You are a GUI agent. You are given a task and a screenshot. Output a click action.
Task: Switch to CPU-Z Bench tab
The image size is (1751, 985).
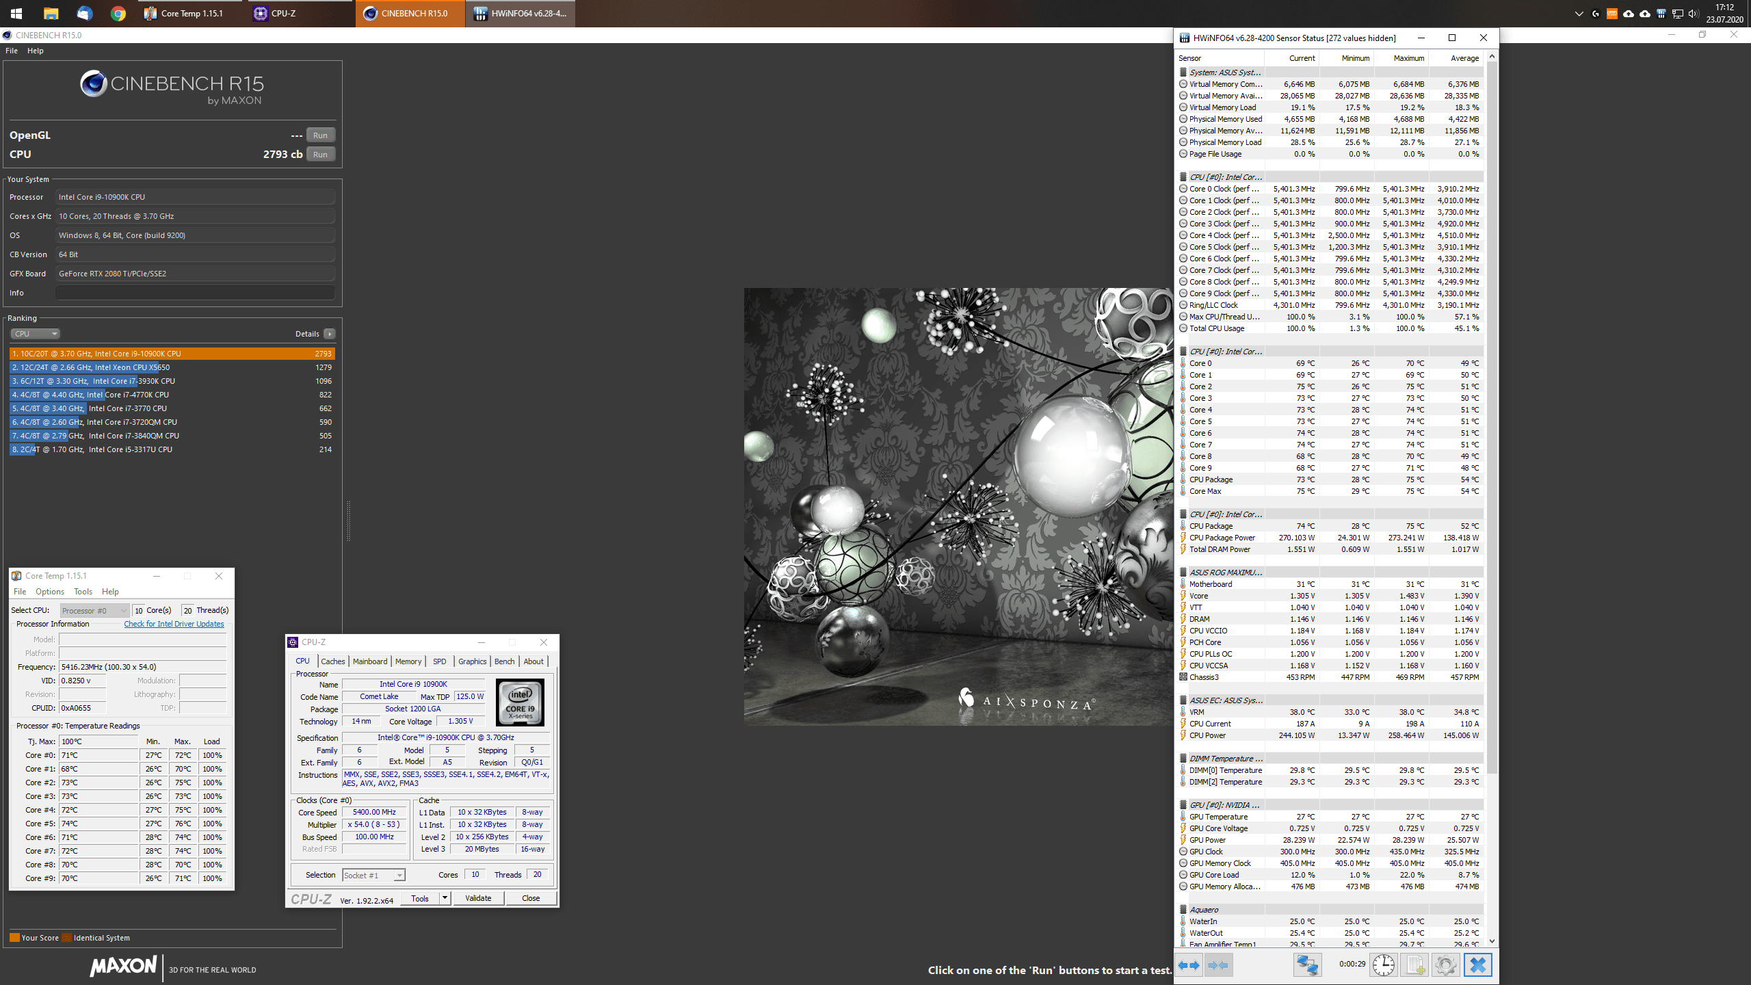[x=505, y=661]
